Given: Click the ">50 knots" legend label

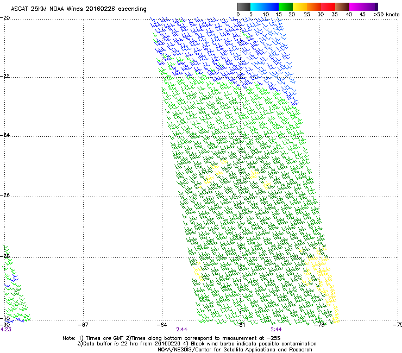Looking at the screenshot, I should (386, 15).
